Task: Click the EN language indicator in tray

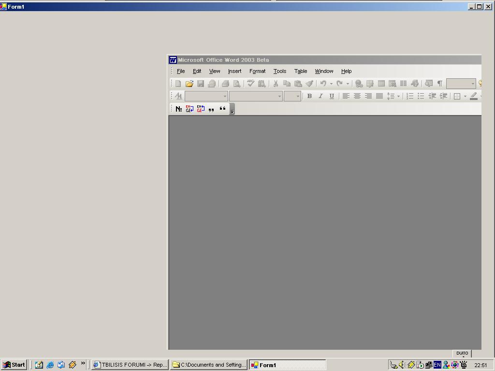Action: pyautogui.click(x=437, y=365)
